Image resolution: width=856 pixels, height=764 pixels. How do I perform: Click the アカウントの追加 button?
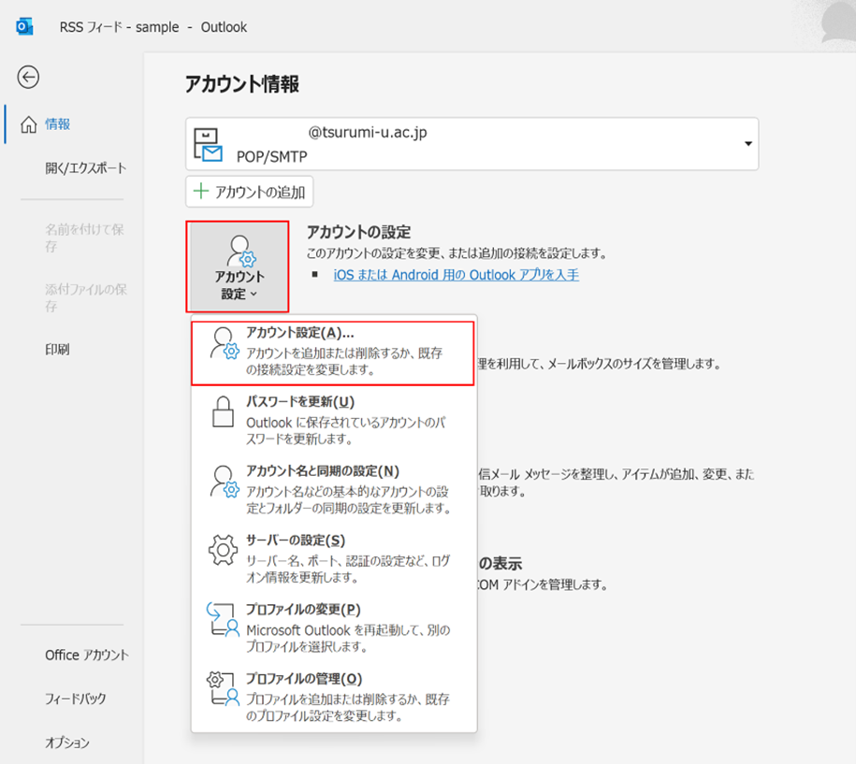point(250,192)
